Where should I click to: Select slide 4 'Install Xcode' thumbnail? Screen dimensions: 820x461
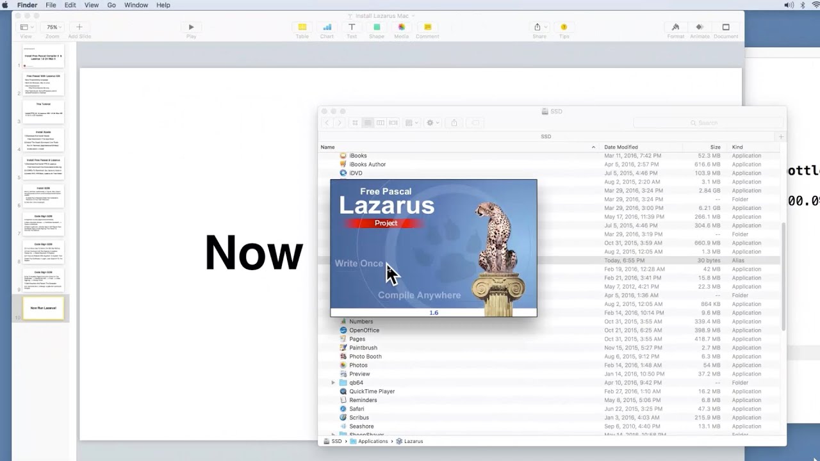tap(43, 140)
